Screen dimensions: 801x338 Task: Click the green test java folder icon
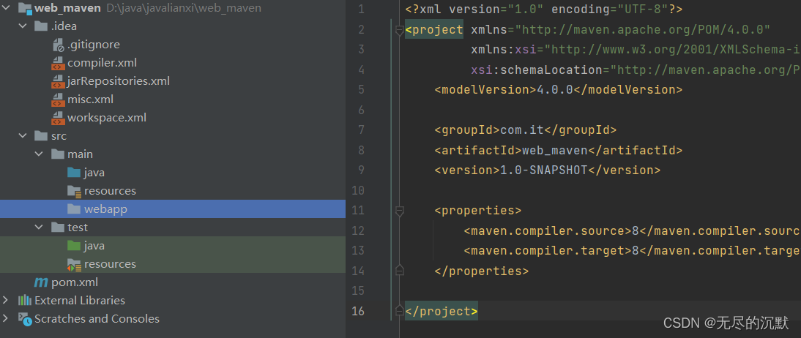[74, 246]
